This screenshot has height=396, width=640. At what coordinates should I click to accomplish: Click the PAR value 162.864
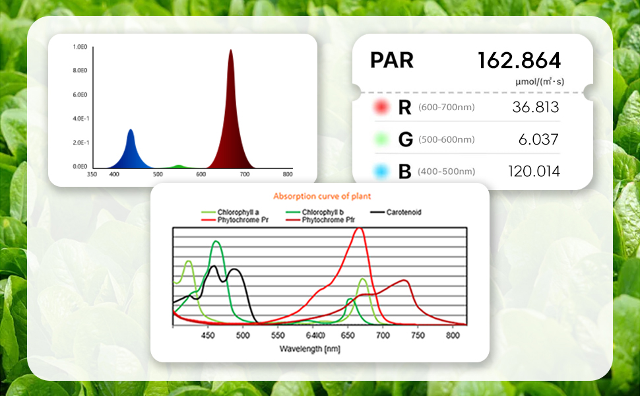(519, 61)
